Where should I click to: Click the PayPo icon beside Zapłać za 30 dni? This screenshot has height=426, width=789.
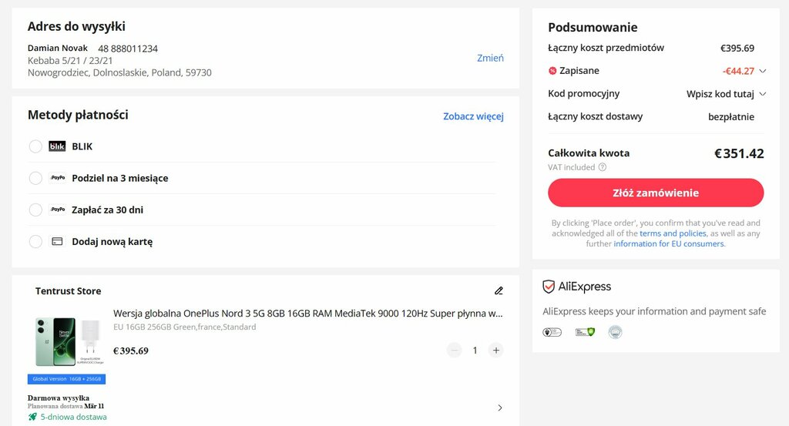[x=57, y=210]
